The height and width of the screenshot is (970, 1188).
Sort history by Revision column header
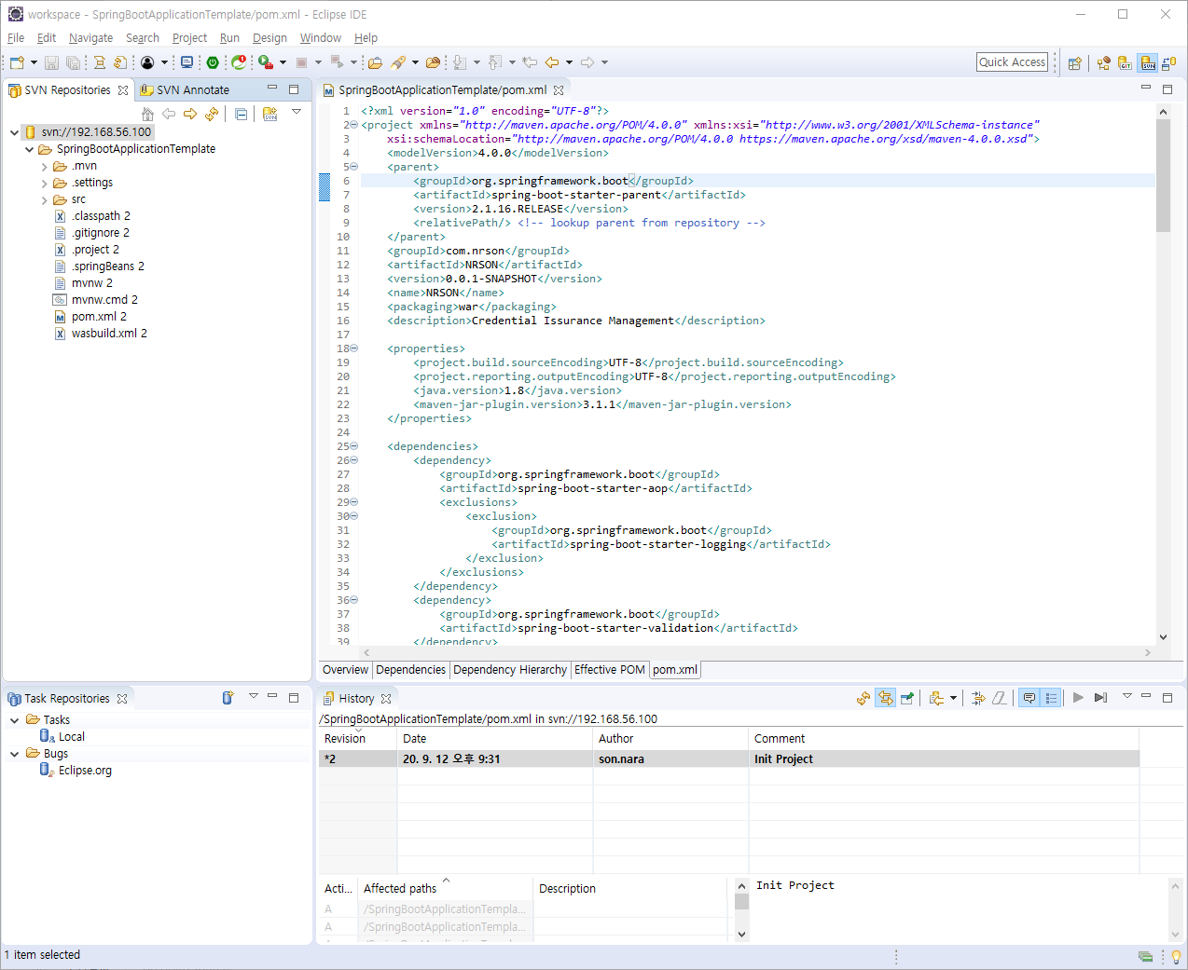(357, 739)
